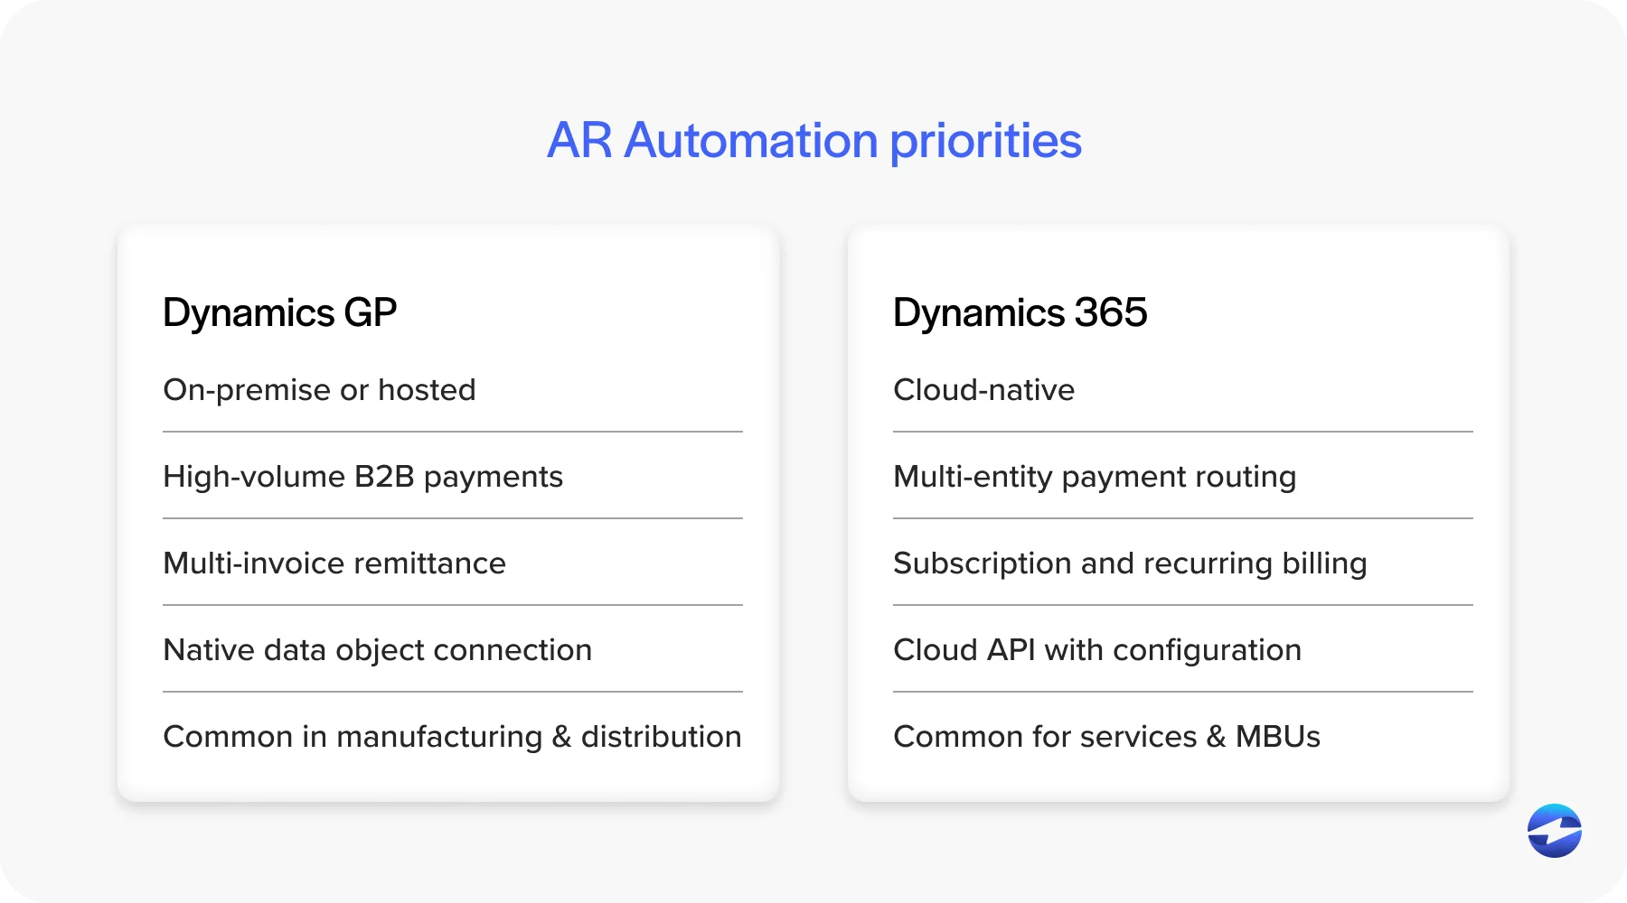
Task: Click 'On-premise or hosted' row
Action: (x=453, y=390)
